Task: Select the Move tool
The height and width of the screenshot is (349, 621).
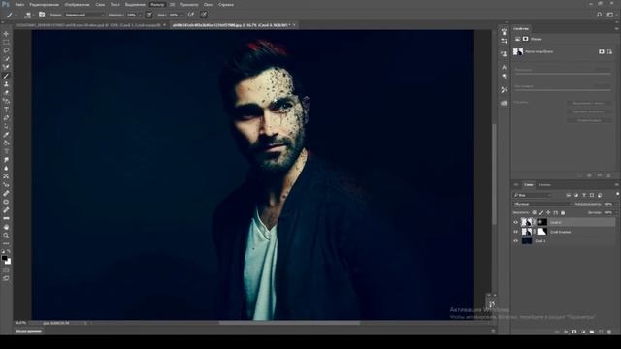Action: point(6,34)
